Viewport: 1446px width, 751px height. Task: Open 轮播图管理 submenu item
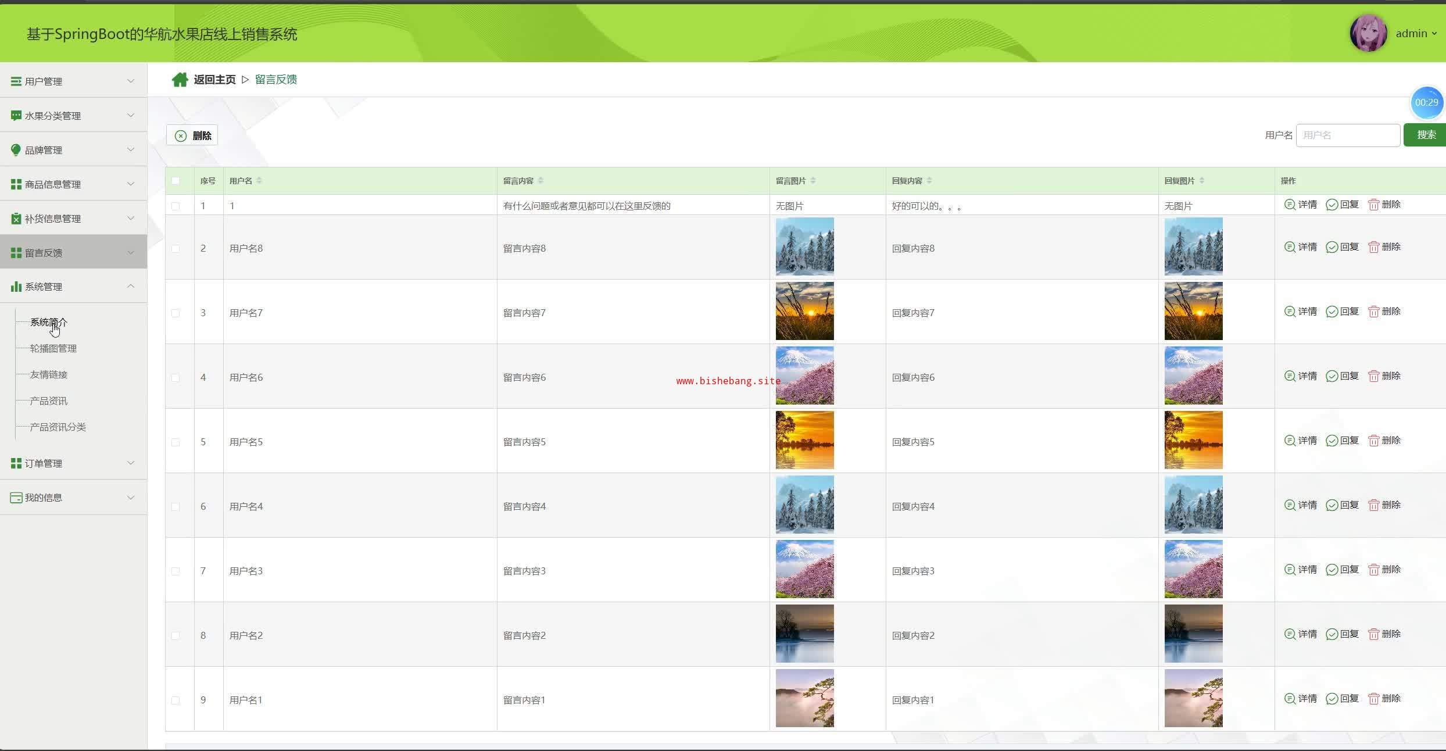pyautogui.click(x=53, y=348)
